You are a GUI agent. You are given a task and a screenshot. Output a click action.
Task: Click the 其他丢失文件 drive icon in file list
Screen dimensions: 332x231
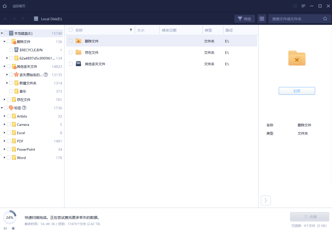(x=78, y=64)
